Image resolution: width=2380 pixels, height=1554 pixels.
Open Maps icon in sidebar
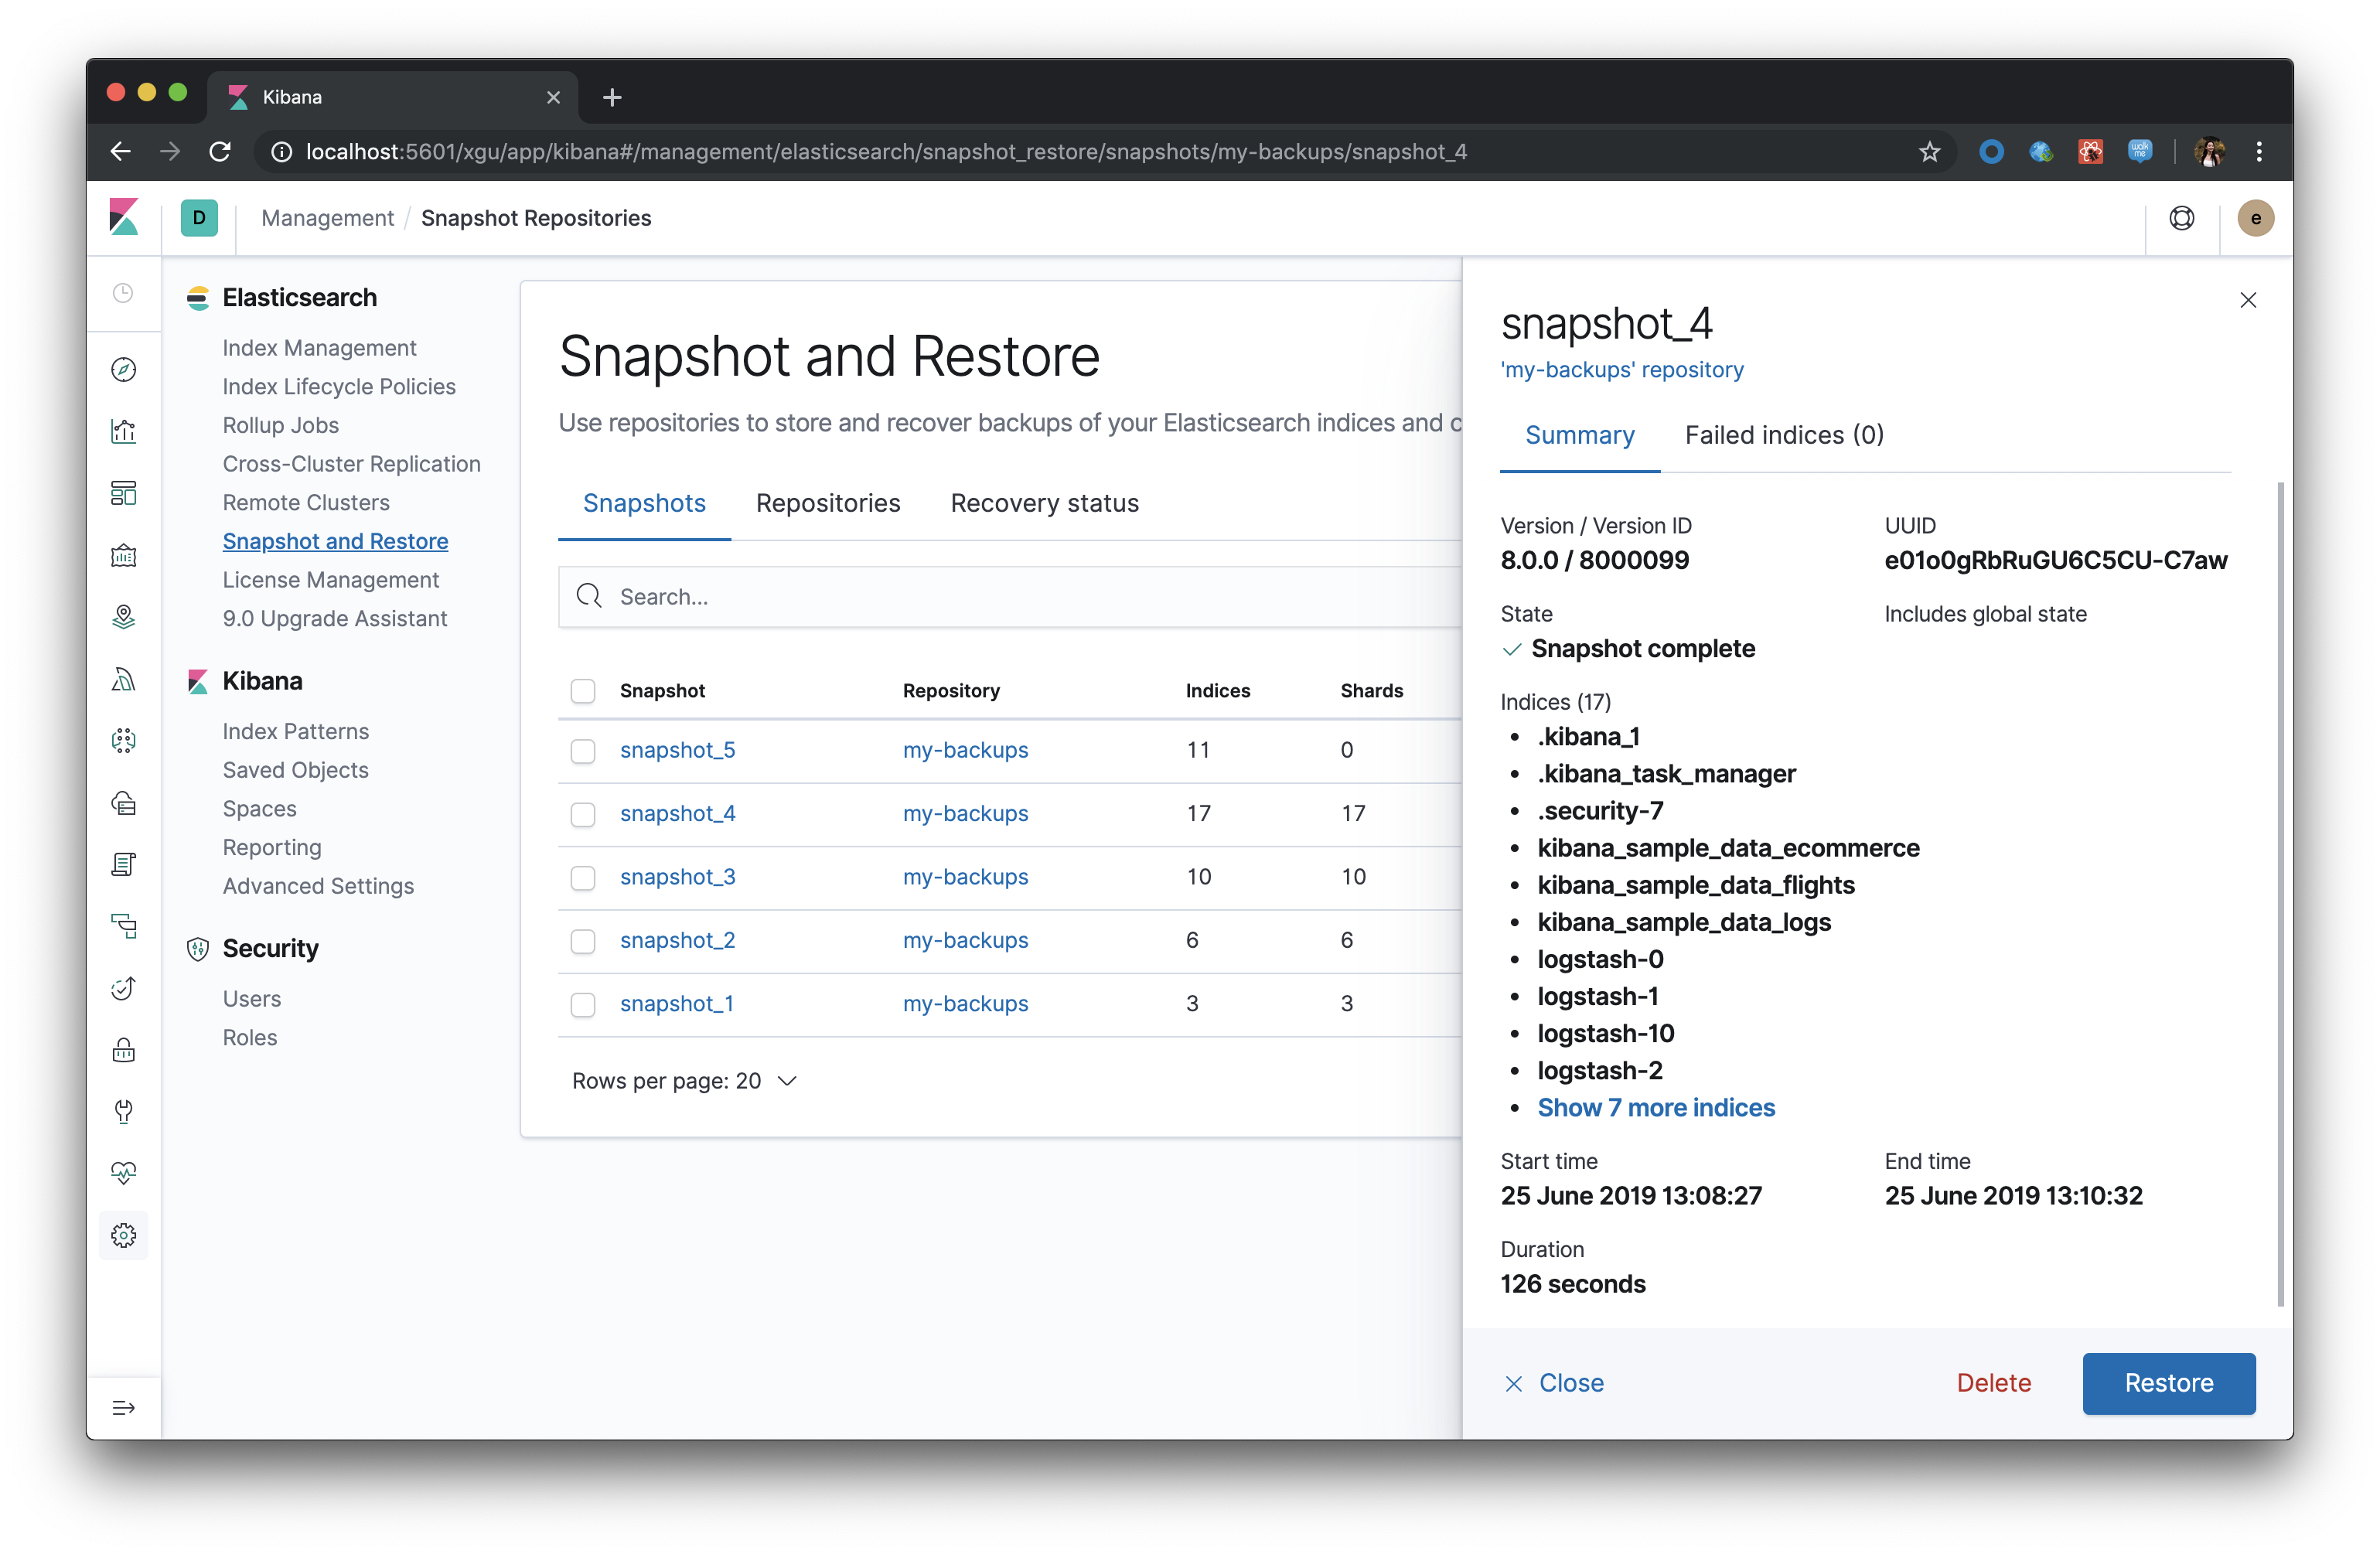coord(123,617)
